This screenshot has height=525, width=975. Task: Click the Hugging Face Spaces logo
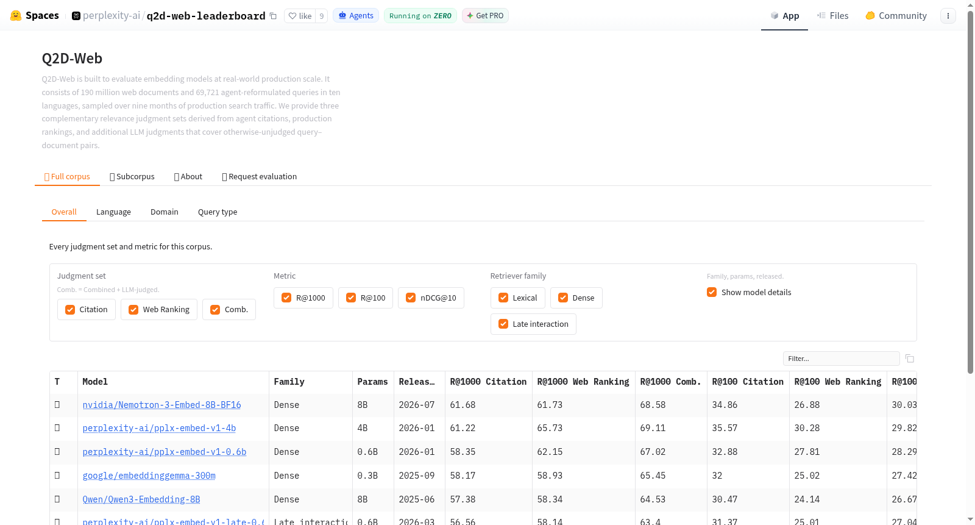pyautogui.click(x=35, y=15)
